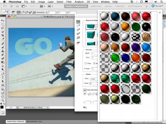Select the Lasso tool
The width and height of the screenshot is (166, 124).
[3, 28]
